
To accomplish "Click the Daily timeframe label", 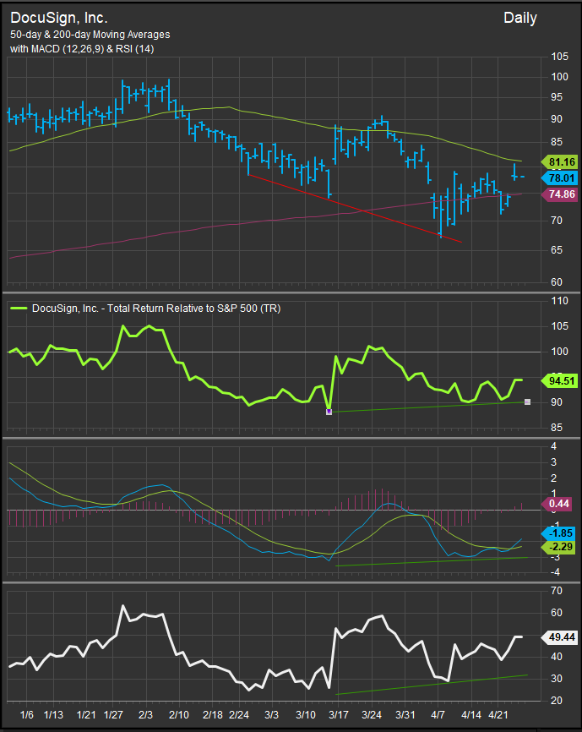I will 520,19.
